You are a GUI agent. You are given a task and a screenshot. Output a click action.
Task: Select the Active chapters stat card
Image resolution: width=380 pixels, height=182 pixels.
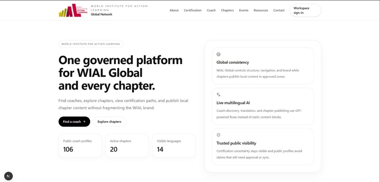tap(127, 146)
